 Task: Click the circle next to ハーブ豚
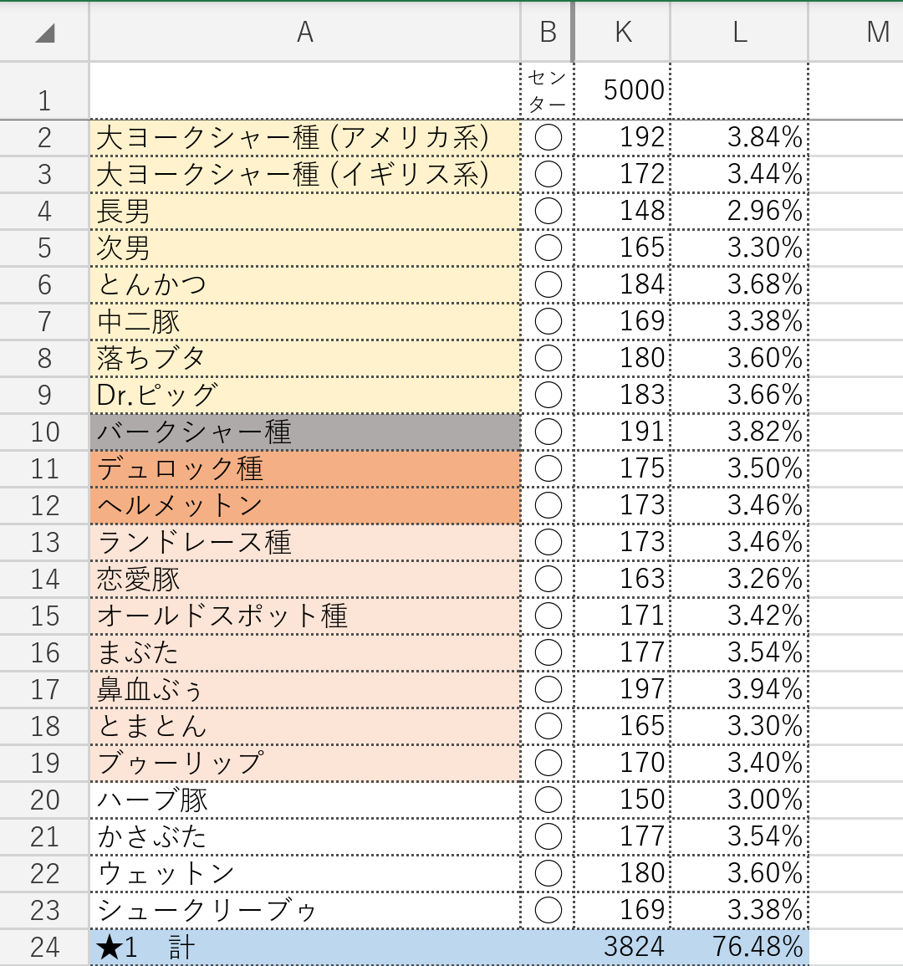click(x=548, y=800)
